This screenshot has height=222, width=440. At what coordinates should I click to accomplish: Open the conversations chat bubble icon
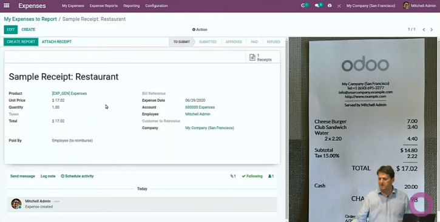tap(319, 5)
